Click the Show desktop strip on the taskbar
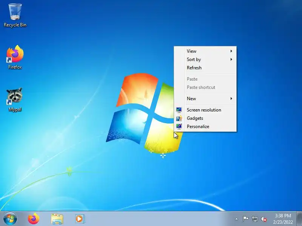The height and width of the screenshot is (226, 302). pyautogui.click(x=299, y=219)
